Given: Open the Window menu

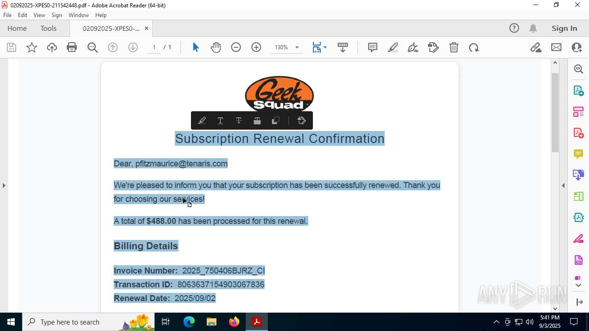Looking at the screenshot, I should point(79,15).
